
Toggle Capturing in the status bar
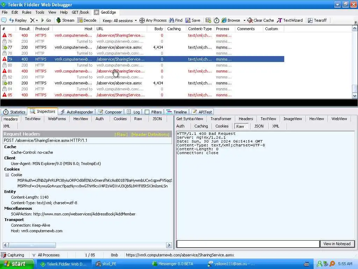[13, 255]
